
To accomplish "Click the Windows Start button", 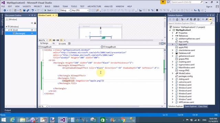I will [x=3, y=120].
